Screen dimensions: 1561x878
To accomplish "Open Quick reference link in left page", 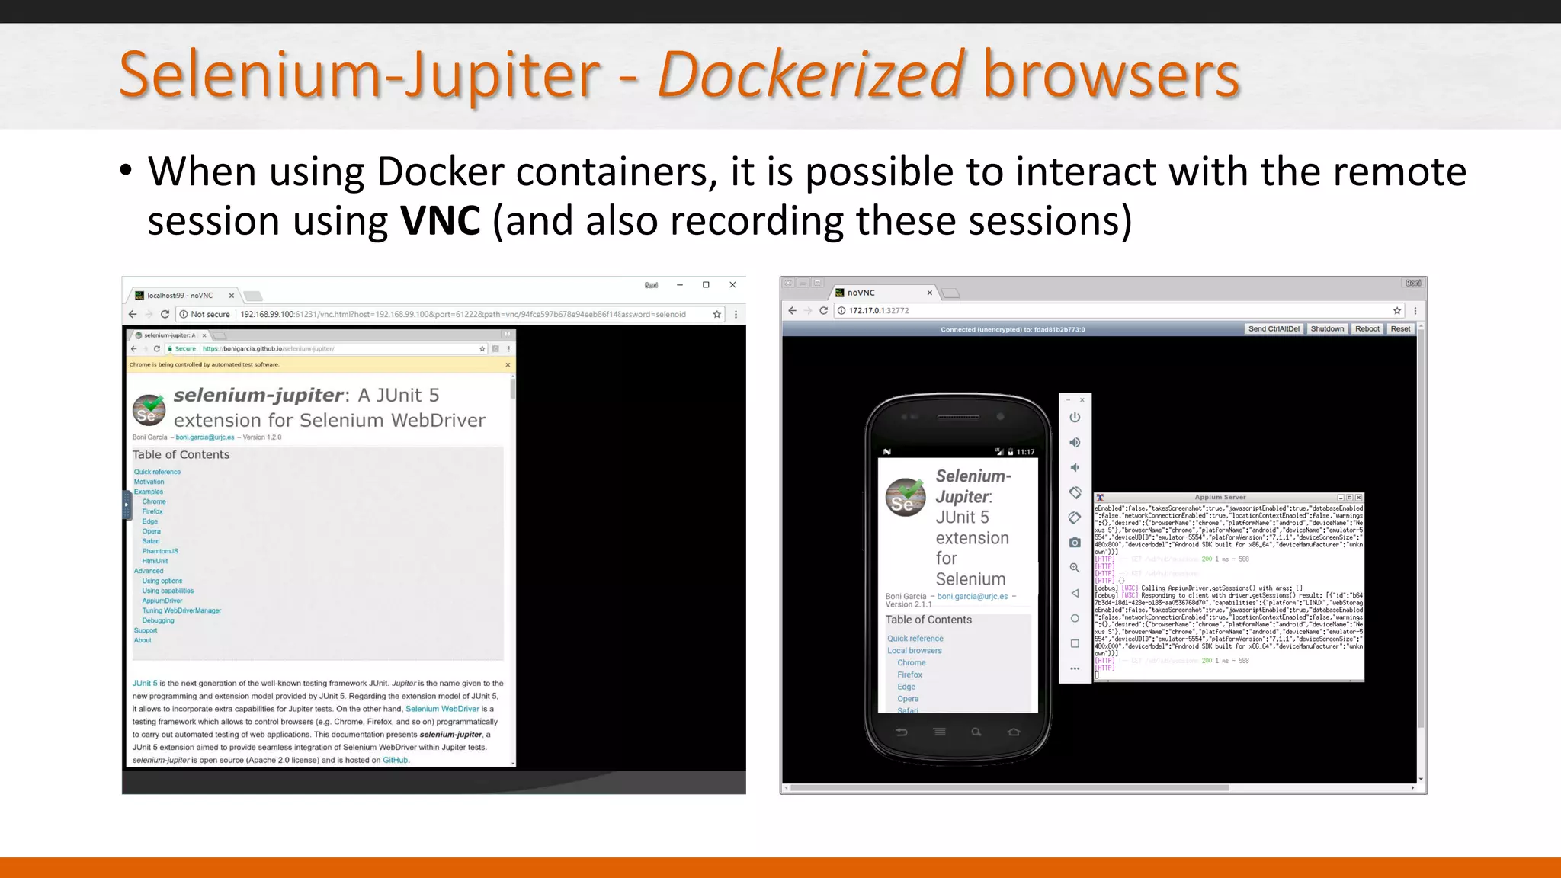I will click(157, 472).
